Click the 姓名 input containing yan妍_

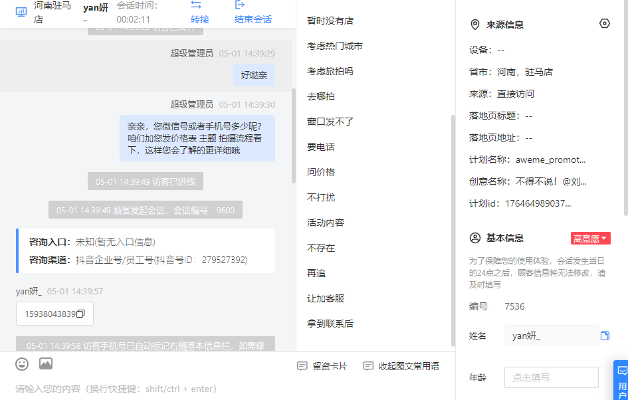pyautogui.click(x=552, y=336)
